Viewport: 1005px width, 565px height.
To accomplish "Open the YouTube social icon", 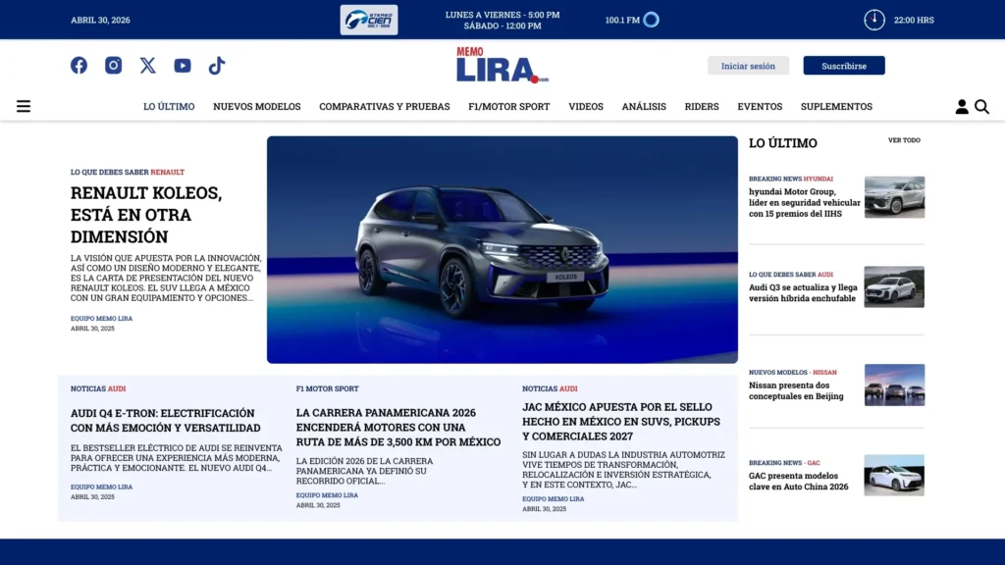I will pyautogui.click(x=183, y=66).
